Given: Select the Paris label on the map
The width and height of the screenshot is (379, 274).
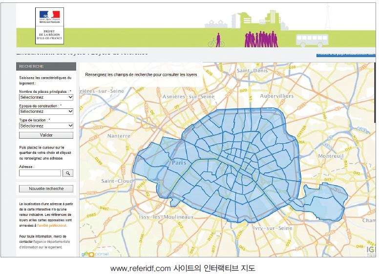Looking at the screenshot, I should (x=179, y=163).
